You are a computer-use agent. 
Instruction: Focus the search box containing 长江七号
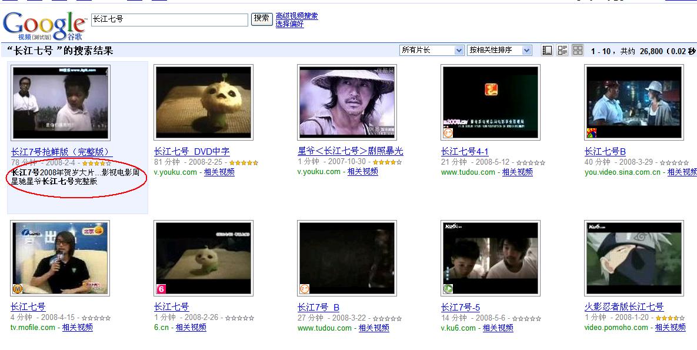click(x=169, y=19)
